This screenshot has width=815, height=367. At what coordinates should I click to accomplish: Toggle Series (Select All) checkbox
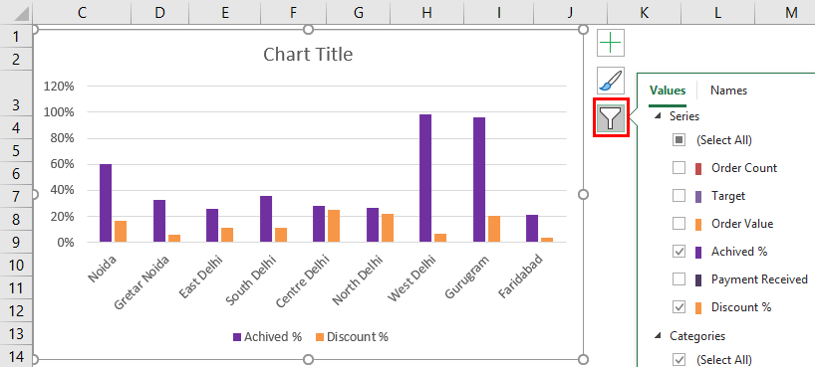click(x=679, y=139)
